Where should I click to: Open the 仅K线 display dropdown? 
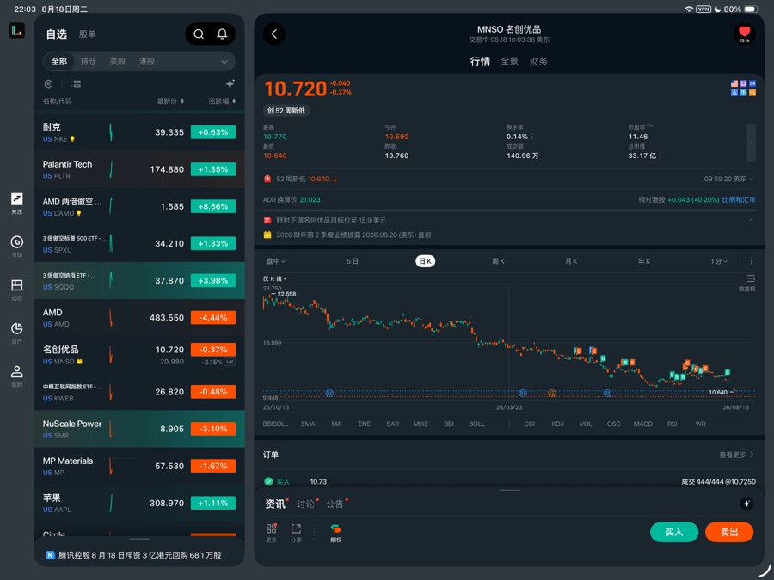coord(275,278)
